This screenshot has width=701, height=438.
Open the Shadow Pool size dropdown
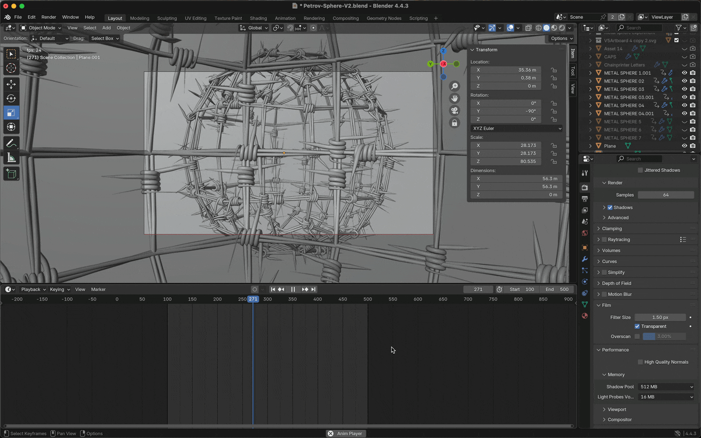(666, 387)
